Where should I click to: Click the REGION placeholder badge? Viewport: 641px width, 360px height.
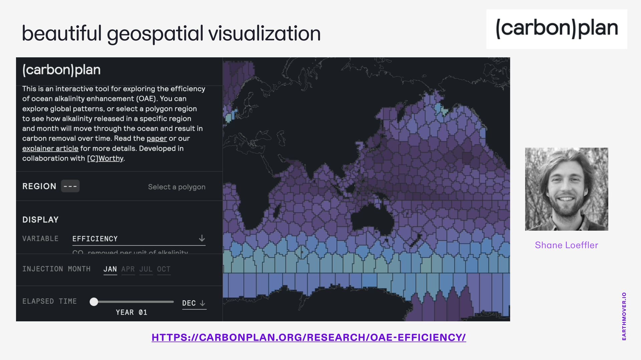(x=70, y=186)
